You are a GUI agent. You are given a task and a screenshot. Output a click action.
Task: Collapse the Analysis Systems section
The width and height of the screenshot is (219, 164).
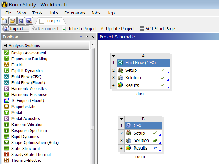pos(5,46)
